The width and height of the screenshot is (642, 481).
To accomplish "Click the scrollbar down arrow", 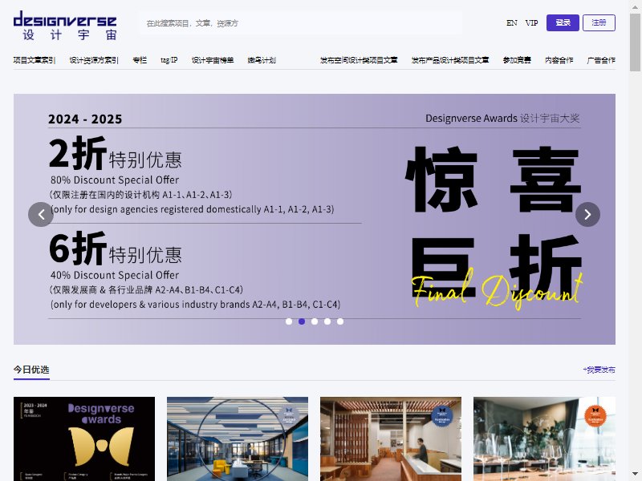I will 635,475.
